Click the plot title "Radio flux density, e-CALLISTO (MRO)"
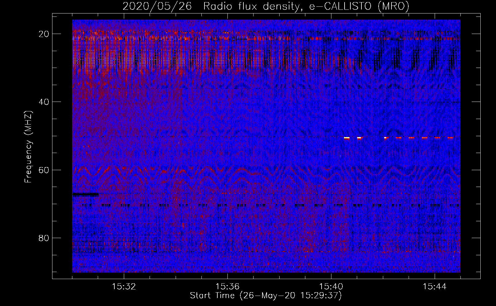The image size is (496, 306). pyautogui.click(x=306, y=6)
